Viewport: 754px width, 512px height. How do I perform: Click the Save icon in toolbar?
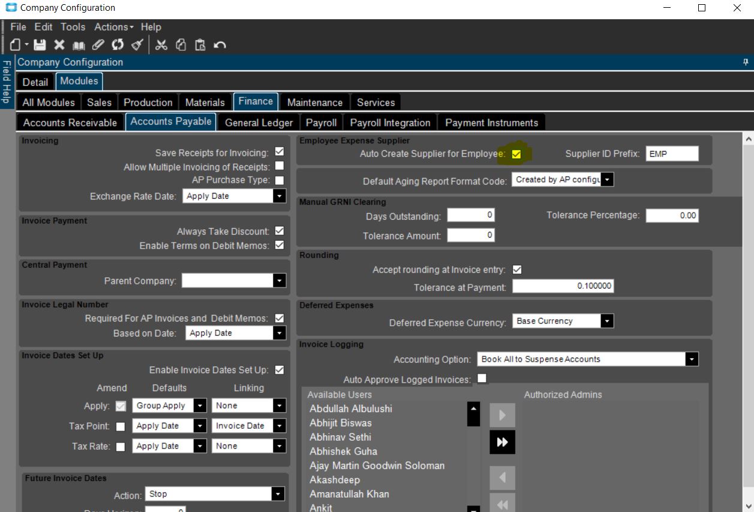(40, 45)
